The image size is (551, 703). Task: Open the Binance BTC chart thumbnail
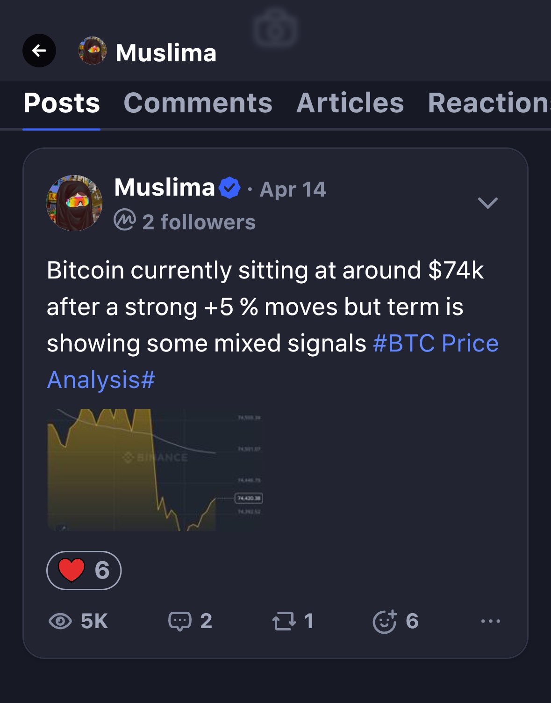(155, 469)
